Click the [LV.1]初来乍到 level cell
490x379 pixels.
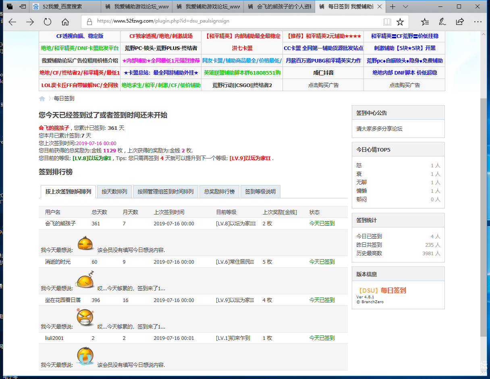(x=233, y=338)
